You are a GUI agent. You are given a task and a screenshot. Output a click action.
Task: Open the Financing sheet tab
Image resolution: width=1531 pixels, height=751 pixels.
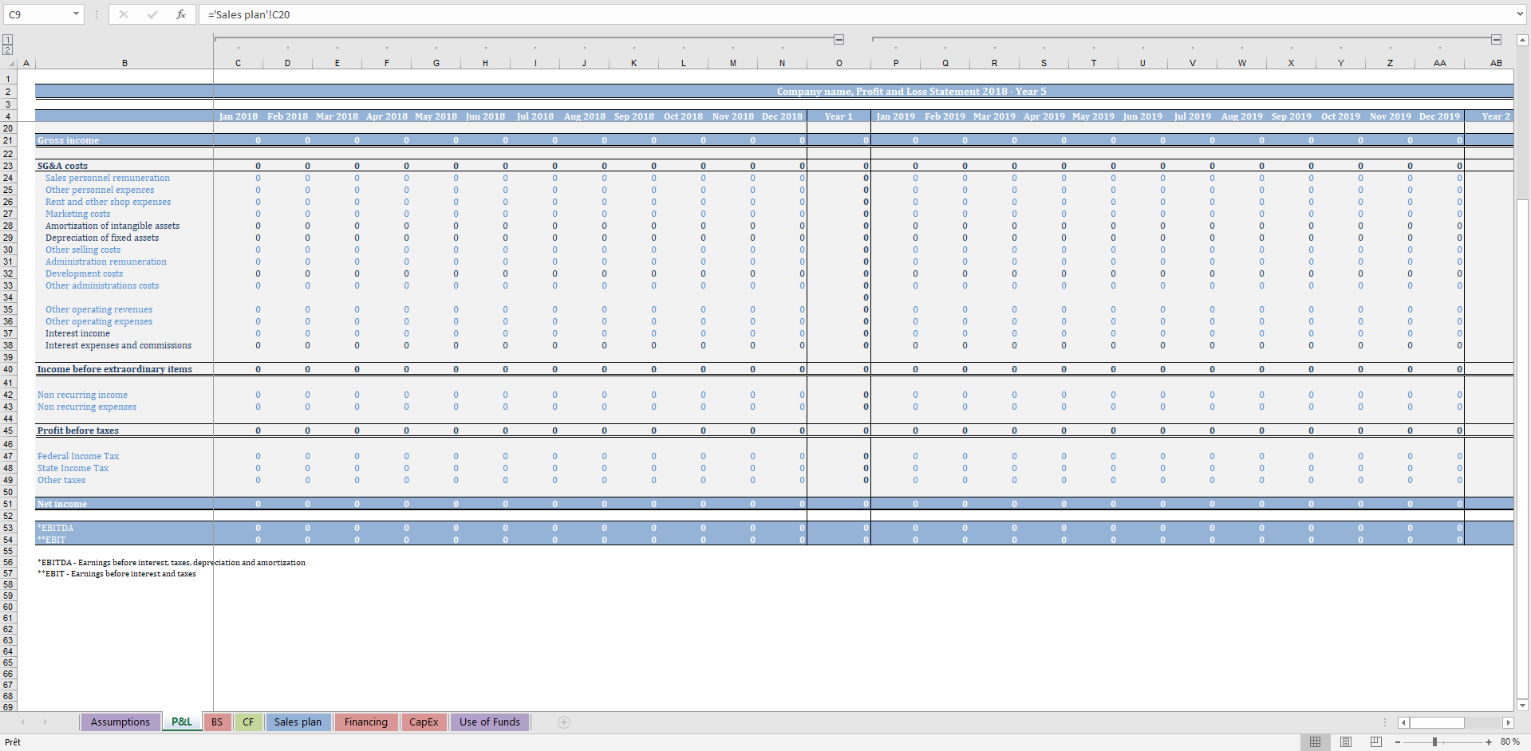[366, 722]
